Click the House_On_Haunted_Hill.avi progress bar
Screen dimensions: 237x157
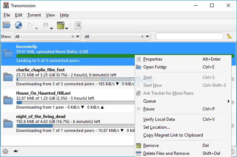(75, 103)
